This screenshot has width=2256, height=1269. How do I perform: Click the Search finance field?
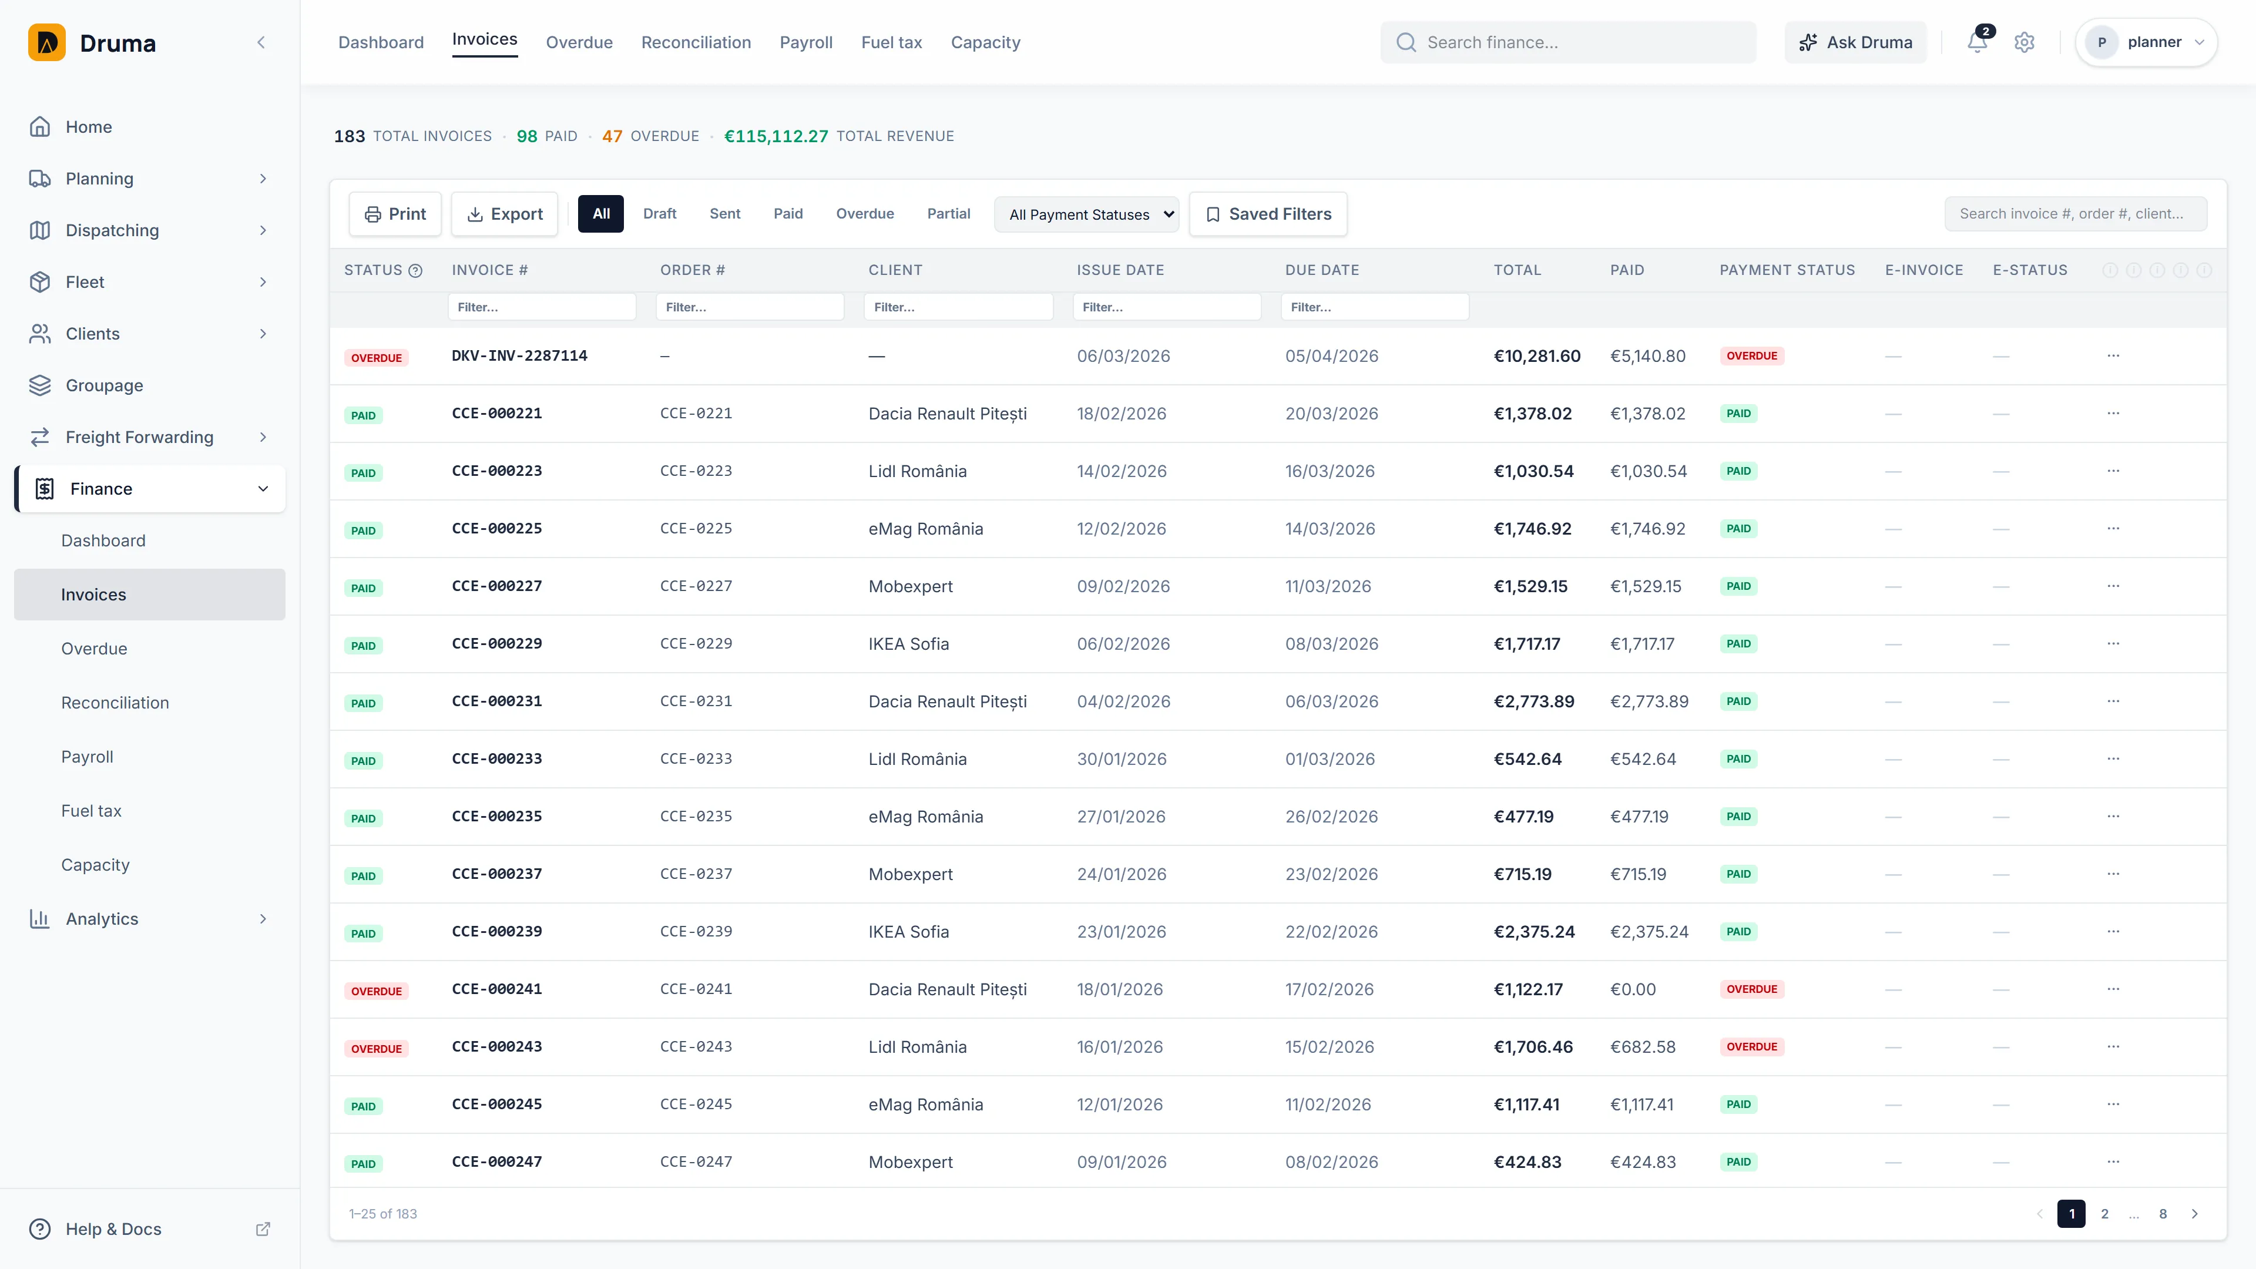click(1567, 42)
